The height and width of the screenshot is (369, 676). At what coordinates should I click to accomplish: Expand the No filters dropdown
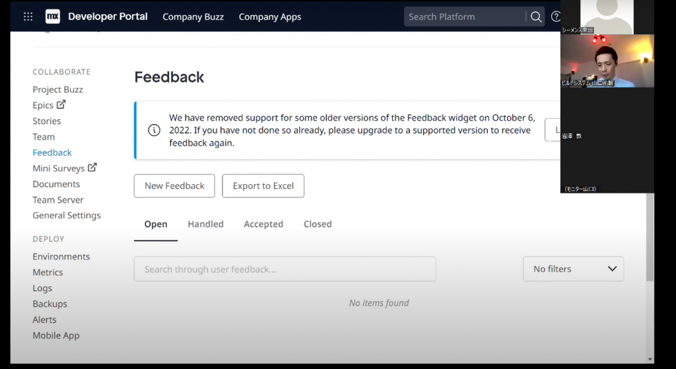click(x=573, y=269)
